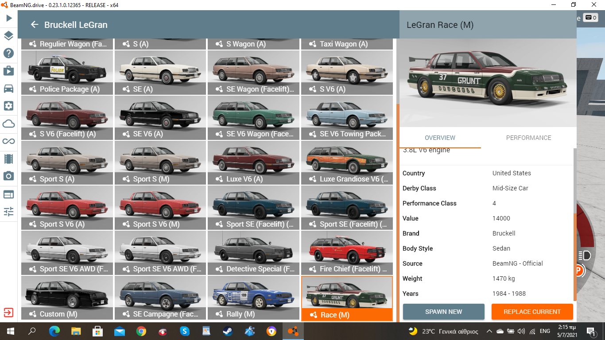Click the red exit icon in sidebar

pos(9,313)
